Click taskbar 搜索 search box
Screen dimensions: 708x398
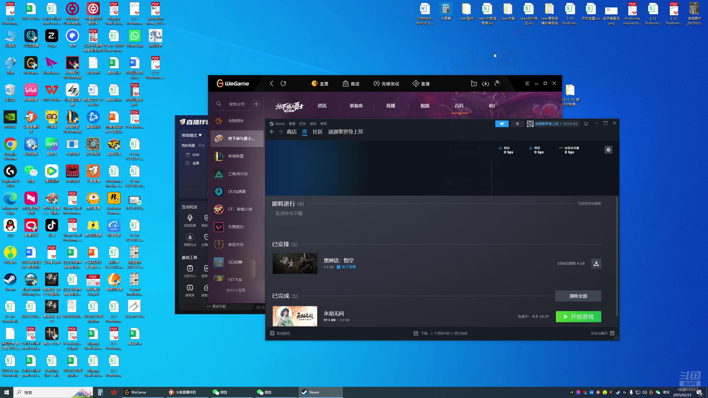point(53,392)
